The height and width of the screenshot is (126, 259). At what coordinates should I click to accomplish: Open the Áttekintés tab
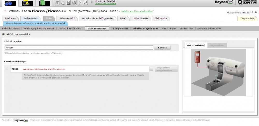[x=10, y=18]
